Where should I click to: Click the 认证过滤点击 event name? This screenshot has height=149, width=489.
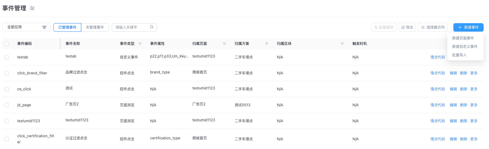(76, 138)
